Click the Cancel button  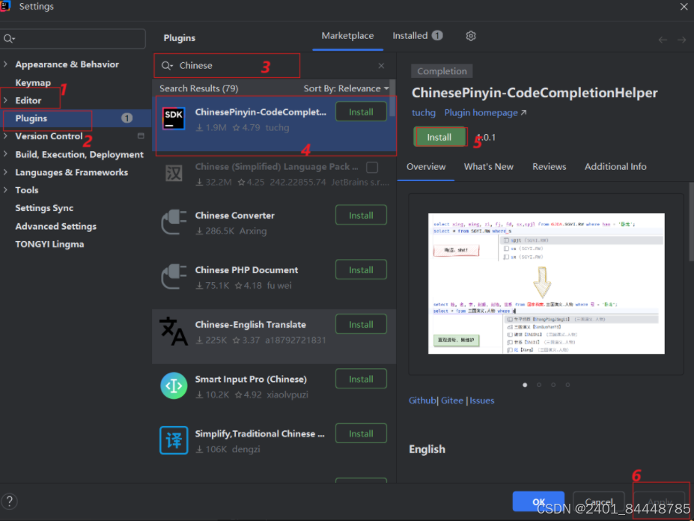click(598, 501)
